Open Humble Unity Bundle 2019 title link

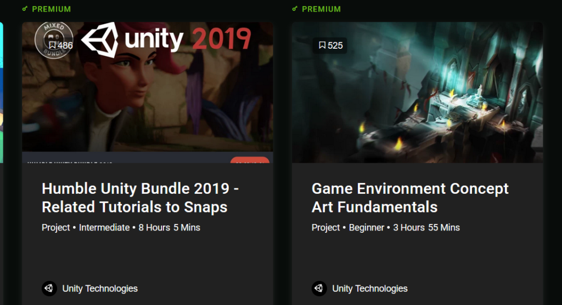[x=140, y=198]
